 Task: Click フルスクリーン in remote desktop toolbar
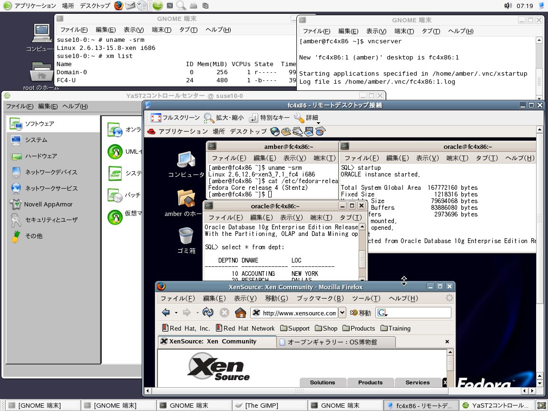[175, 118]
